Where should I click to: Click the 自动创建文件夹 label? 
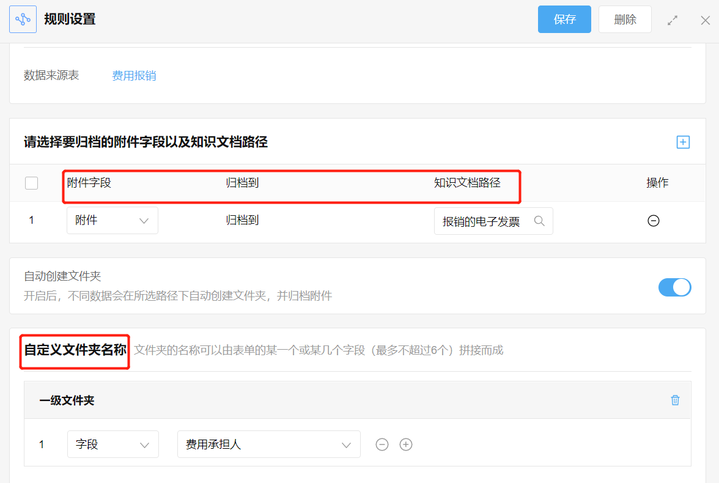(x=62, y=276)
